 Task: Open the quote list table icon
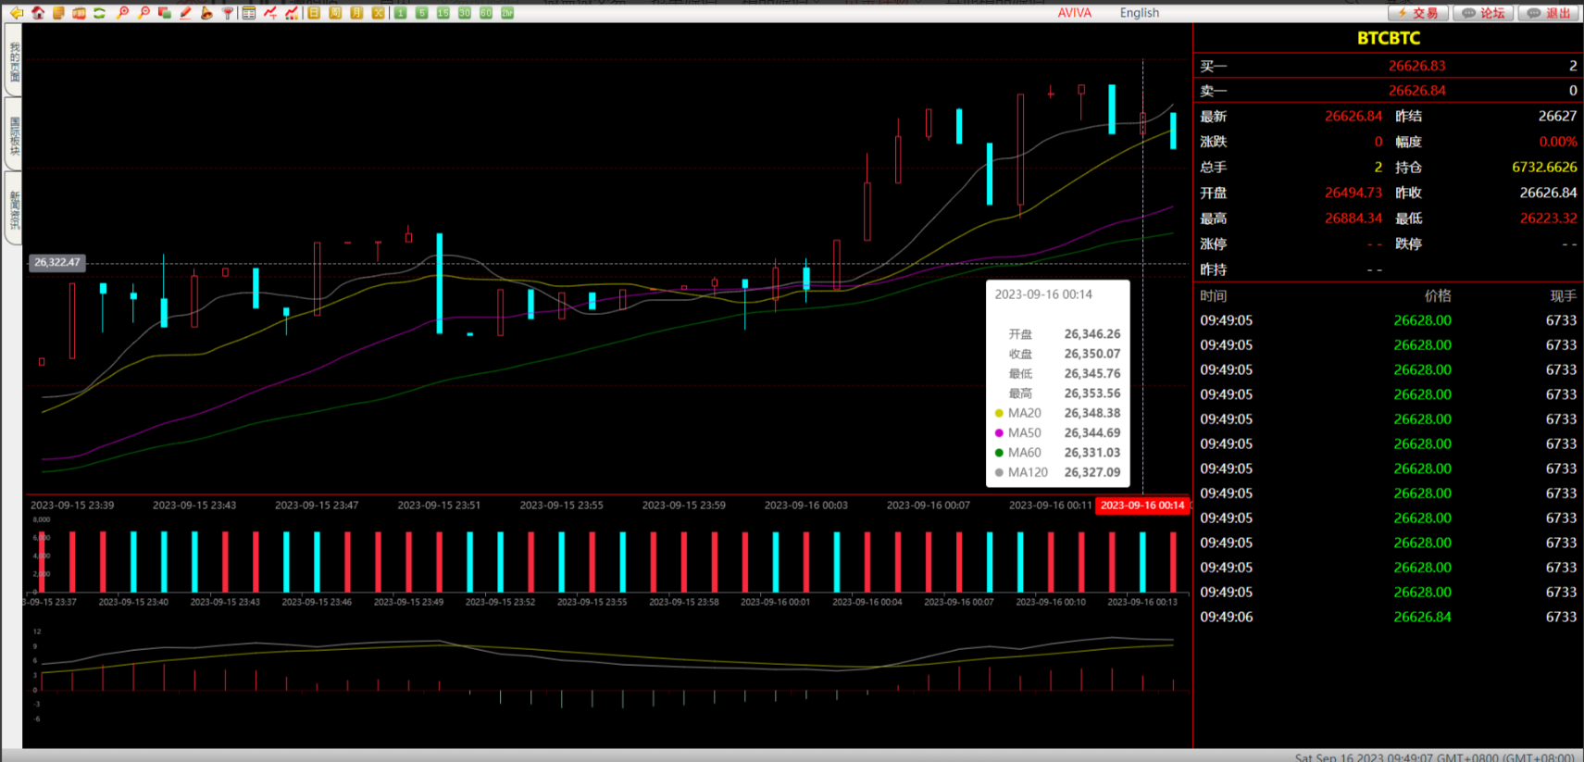(249, 13)
